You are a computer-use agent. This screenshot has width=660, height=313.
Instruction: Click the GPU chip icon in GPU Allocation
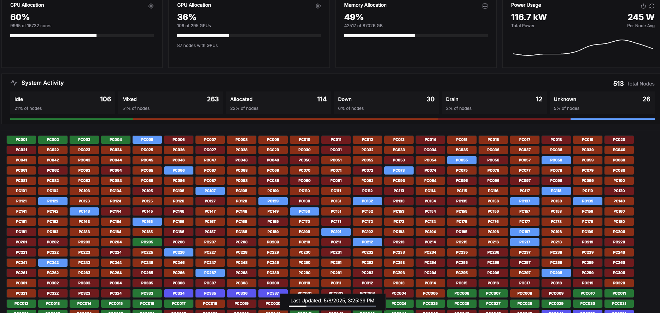point(318,6)
